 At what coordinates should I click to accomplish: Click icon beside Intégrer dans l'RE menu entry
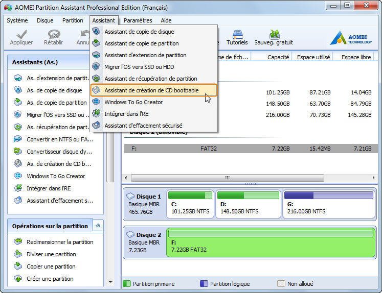96,113
